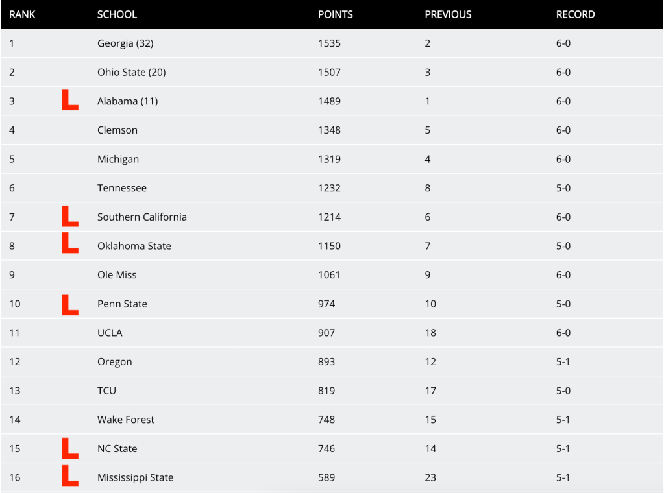Image resolution: width=664 pixels, height=493 pixels.
Task: Click the Michigan school name
Action: point(118,159)
